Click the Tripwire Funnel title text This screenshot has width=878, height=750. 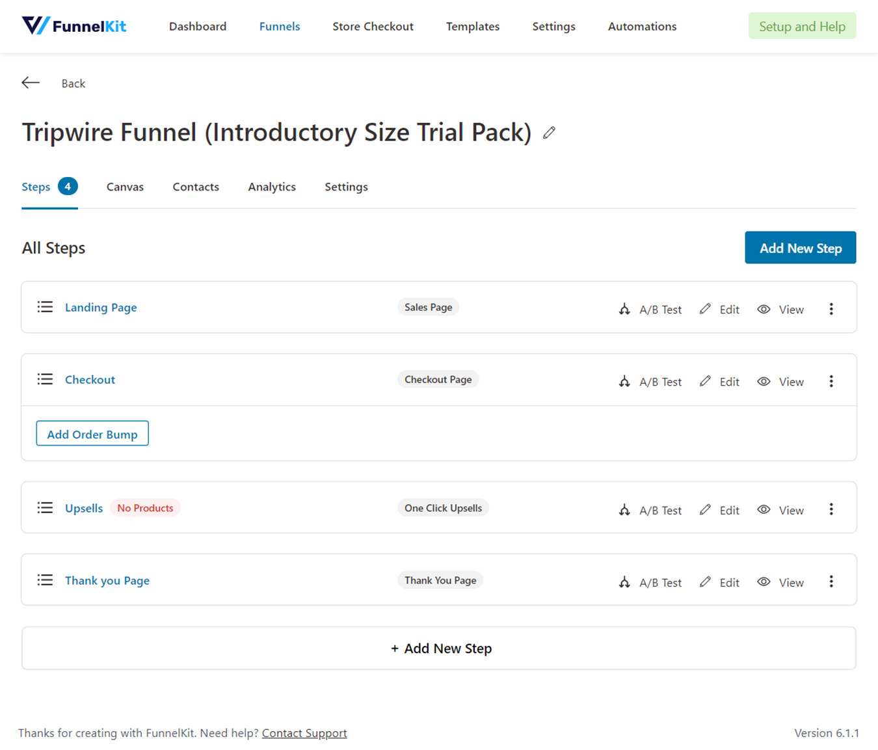click(276, 133)
